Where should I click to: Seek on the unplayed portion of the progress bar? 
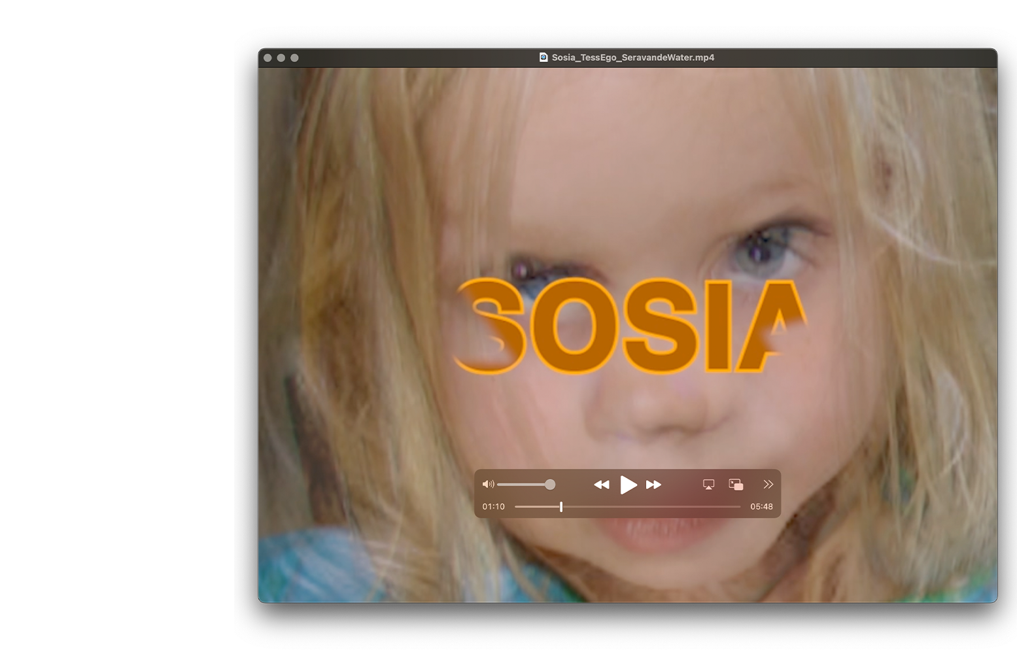tap(651, 507)
